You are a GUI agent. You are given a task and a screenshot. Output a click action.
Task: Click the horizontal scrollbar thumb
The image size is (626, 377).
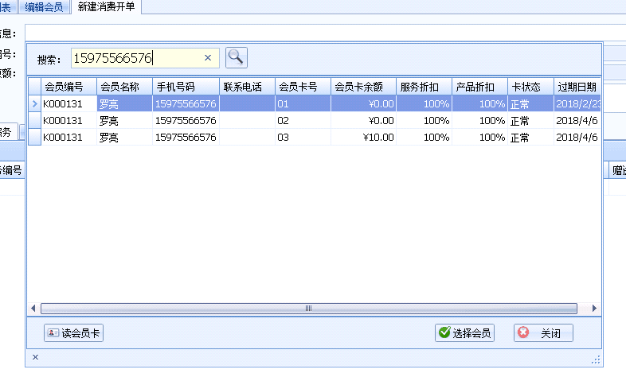(x=309, y=309)
